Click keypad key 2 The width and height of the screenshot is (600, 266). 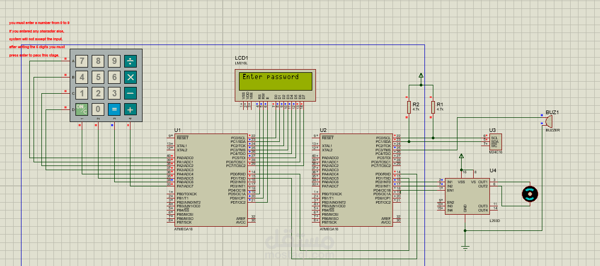[98, 93]
